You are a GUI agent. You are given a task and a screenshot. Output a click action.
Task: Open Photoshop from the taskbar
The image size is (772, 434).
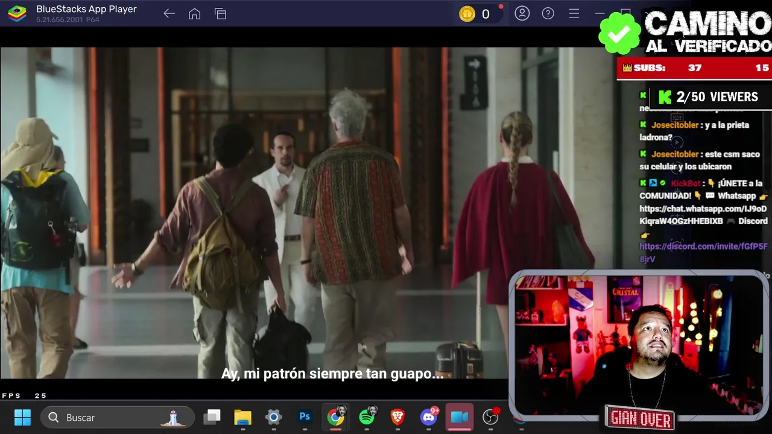[x=305, y=417]
